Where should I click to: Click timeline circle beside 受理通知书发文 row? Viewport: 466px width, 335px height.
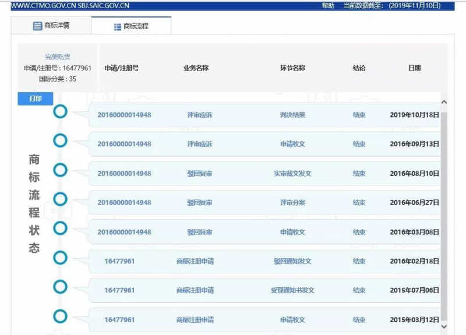click(60, 287)
